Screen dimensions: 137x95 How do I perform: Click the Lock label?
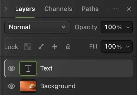coord(11,47)
